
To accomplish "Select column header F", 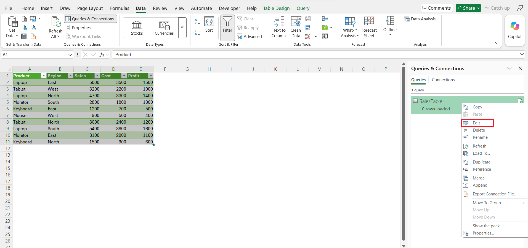I will (165, 69).
